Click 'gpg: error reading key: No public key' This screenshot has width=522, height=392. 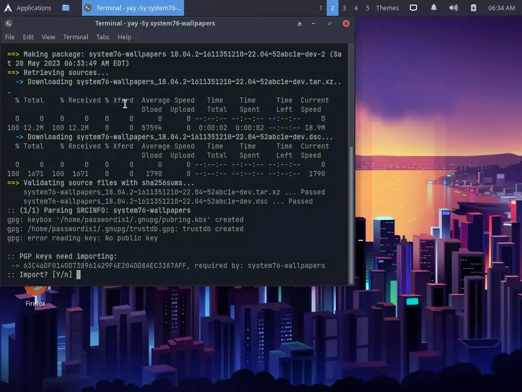(x=83, y=238)
